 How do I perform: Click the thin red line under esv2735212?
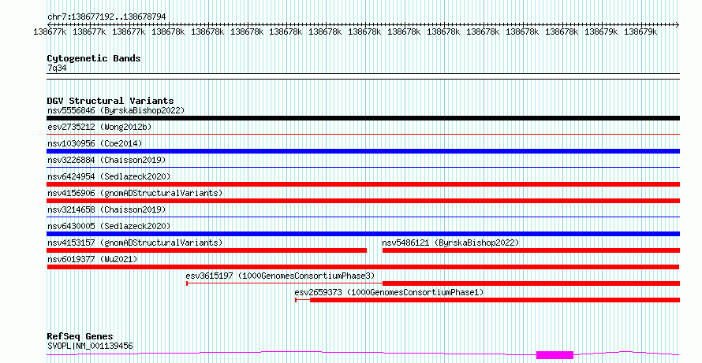[363, 134]
